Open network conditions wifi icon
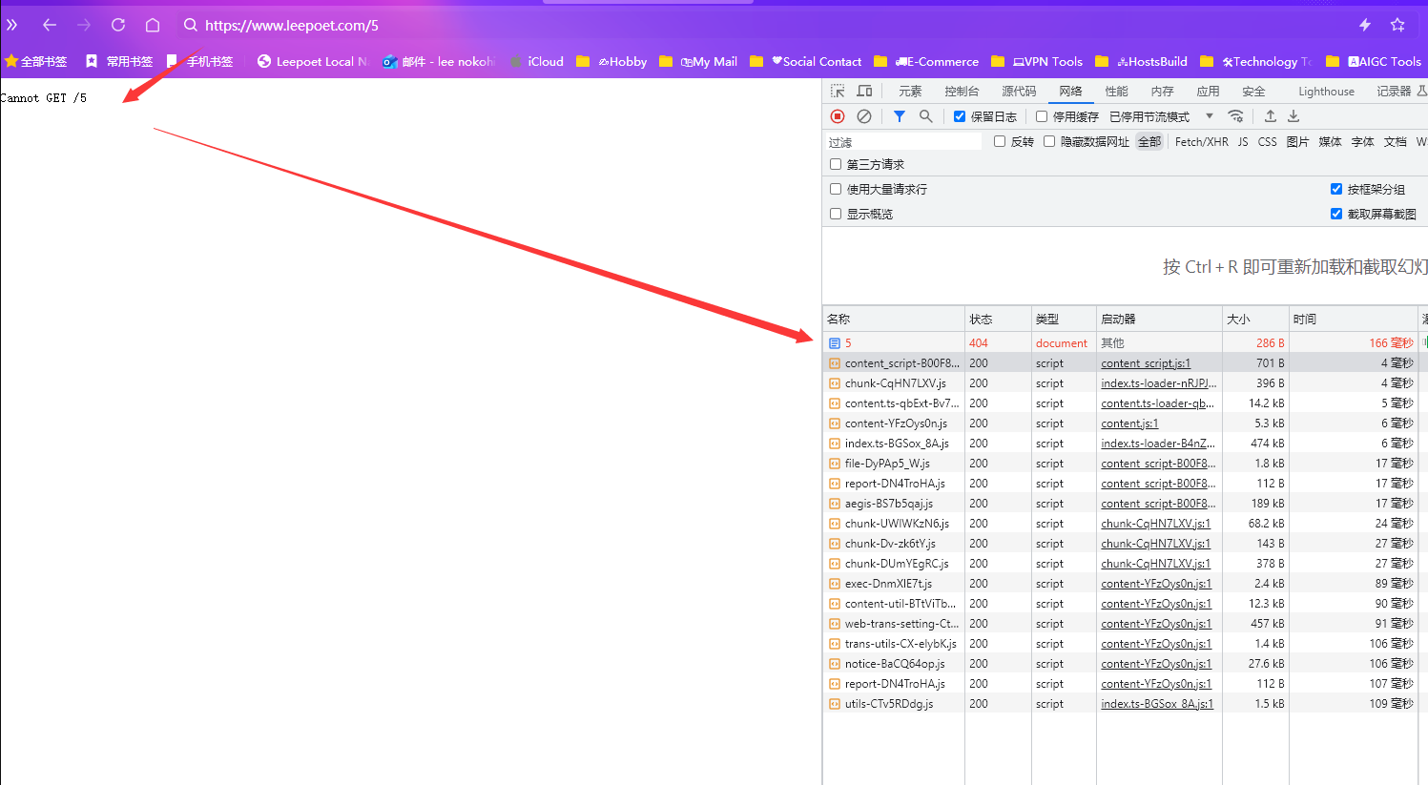Screen dimensions: 1428x785 (1235, 116)
